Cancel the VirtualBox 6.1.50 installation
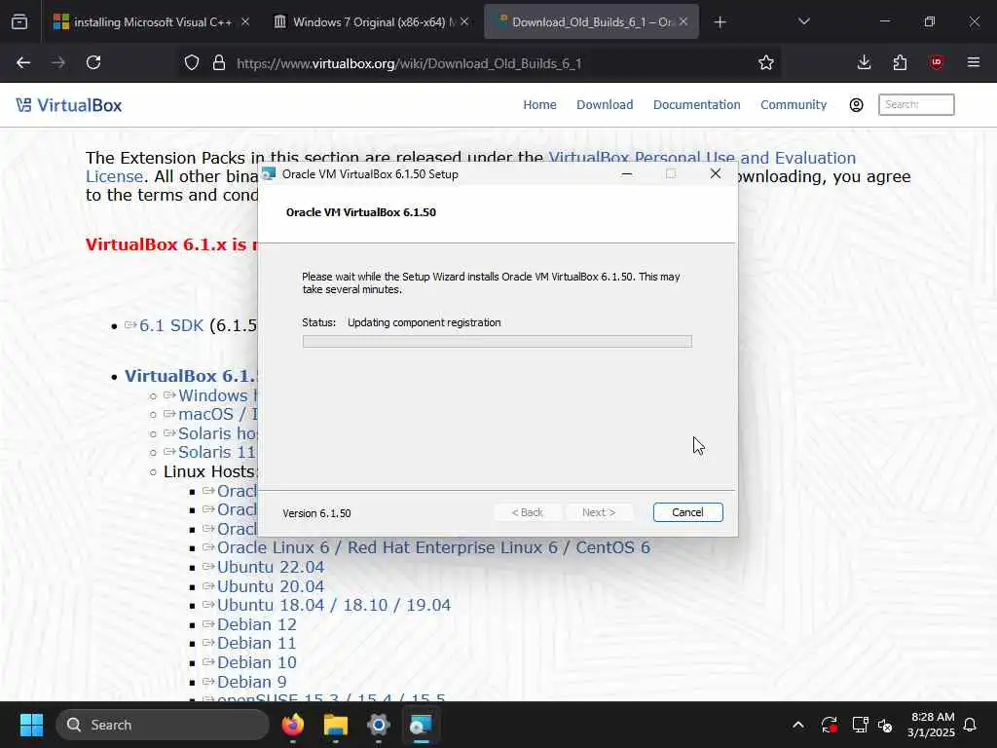Viewport: 997px width, 748px height. pos(687,512)
